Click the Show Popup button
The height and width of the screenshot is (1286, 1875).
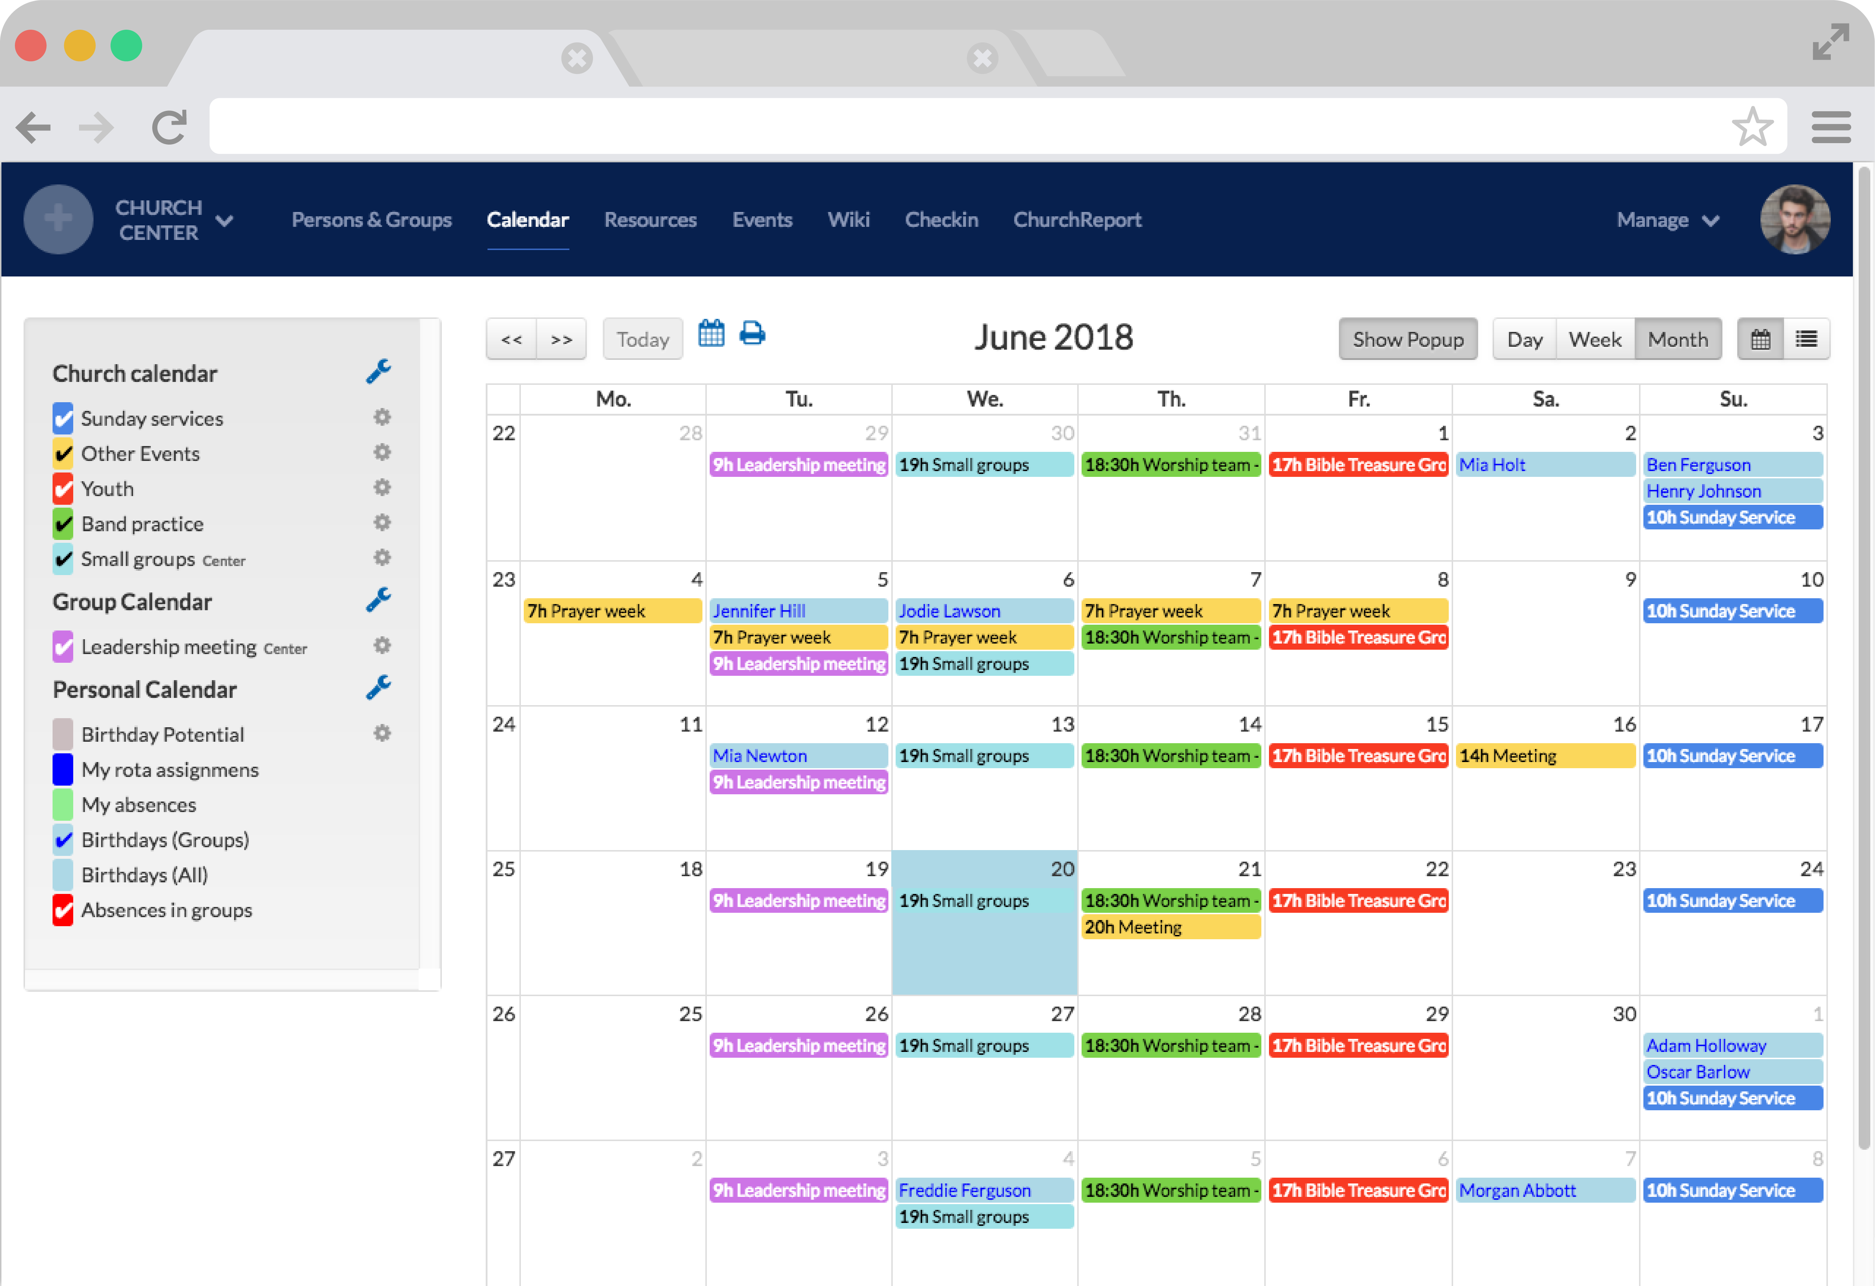pyautogui.click(x=1408, y=339)
